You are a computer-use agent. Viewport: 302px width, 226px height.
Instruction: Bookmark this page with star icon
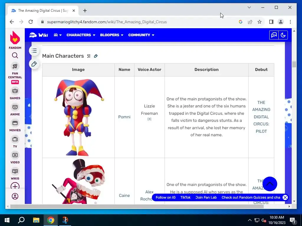[260, 22]
